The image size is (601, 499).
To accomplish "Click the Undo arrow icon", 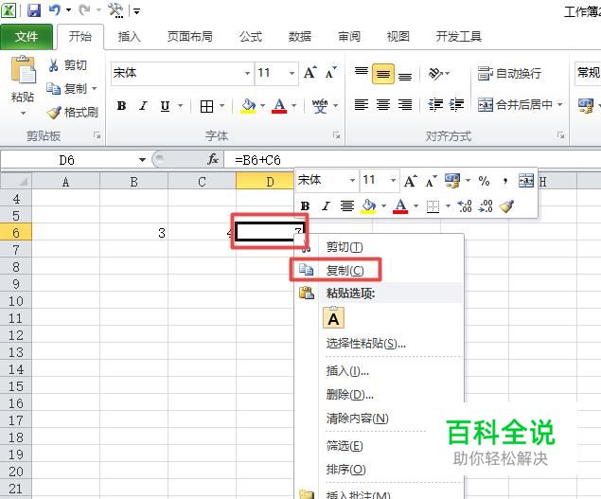I will pos(55,10).
